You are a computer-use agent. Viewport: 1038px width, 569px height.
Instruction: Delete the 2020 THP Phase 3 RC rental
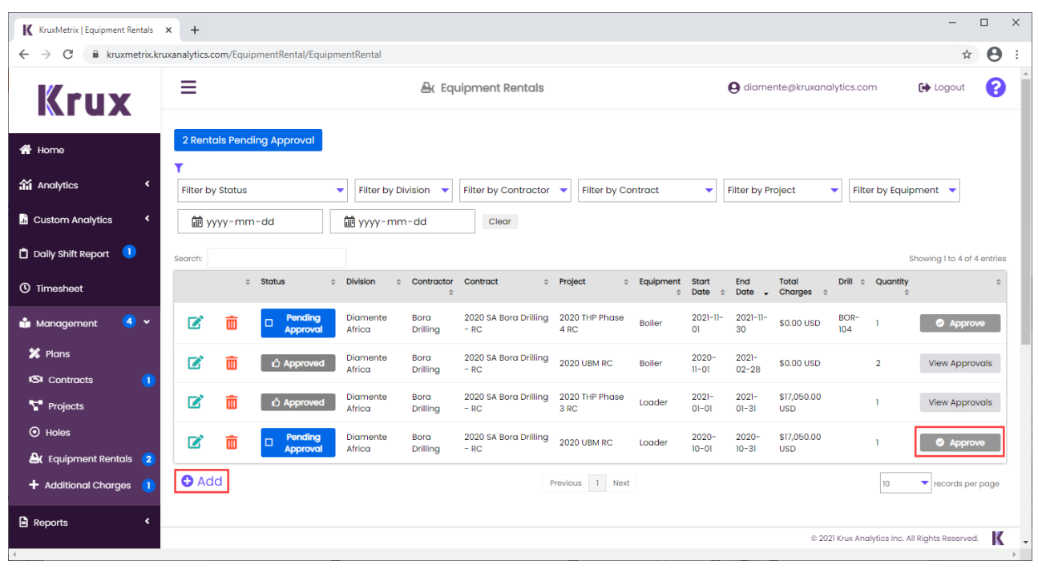pos(232,402)
